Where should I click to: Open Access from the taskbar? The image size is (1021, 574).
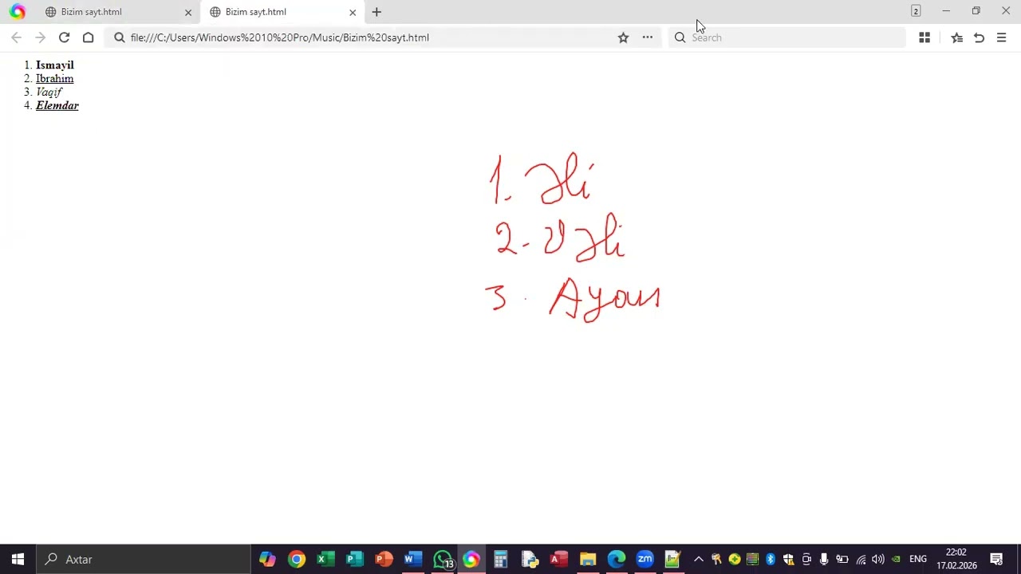(558, 560)
